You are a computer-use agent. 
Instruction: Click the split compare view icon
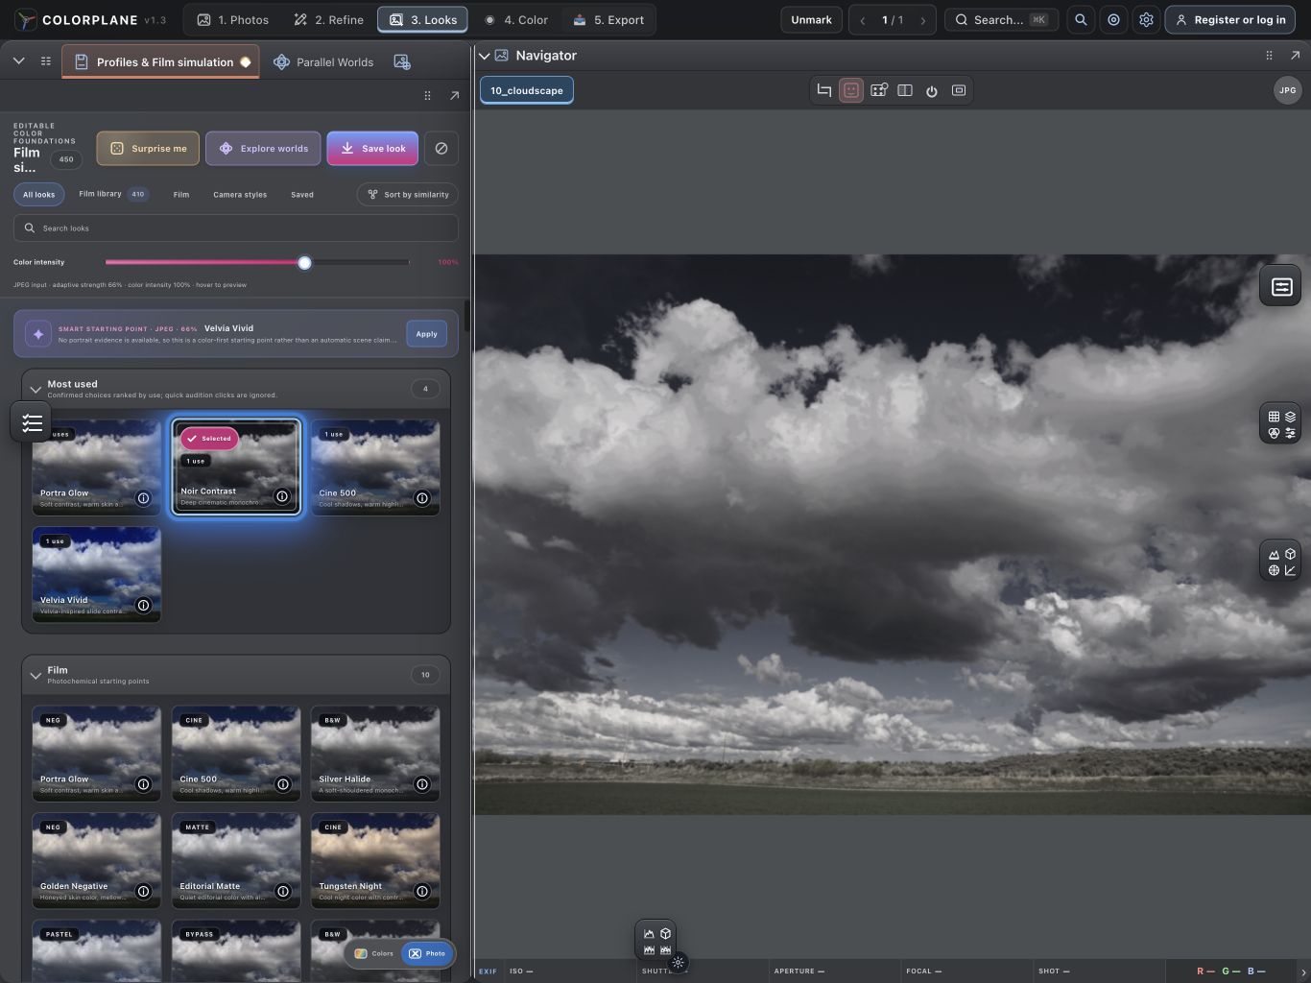905,90
